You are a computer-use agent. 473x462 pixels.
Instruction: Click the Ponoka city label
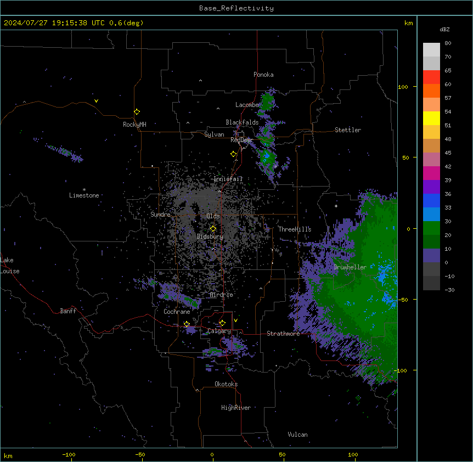pos(263,75)
